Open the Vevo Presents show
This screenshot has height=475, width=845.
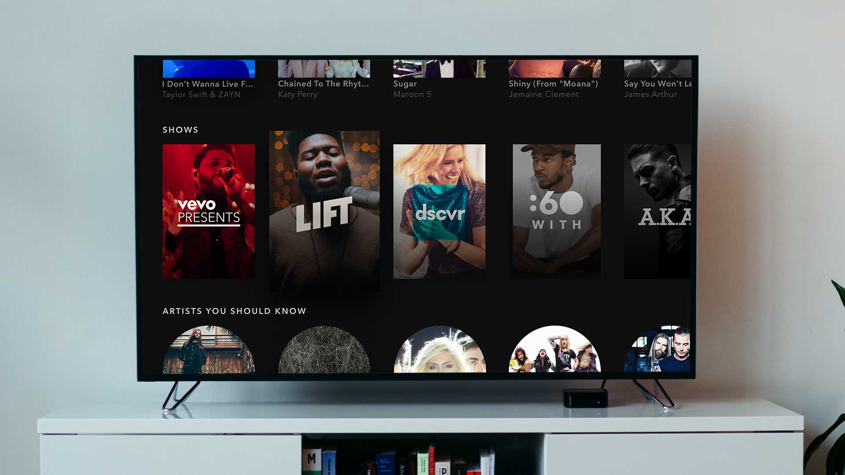click(x=209, y=211)
